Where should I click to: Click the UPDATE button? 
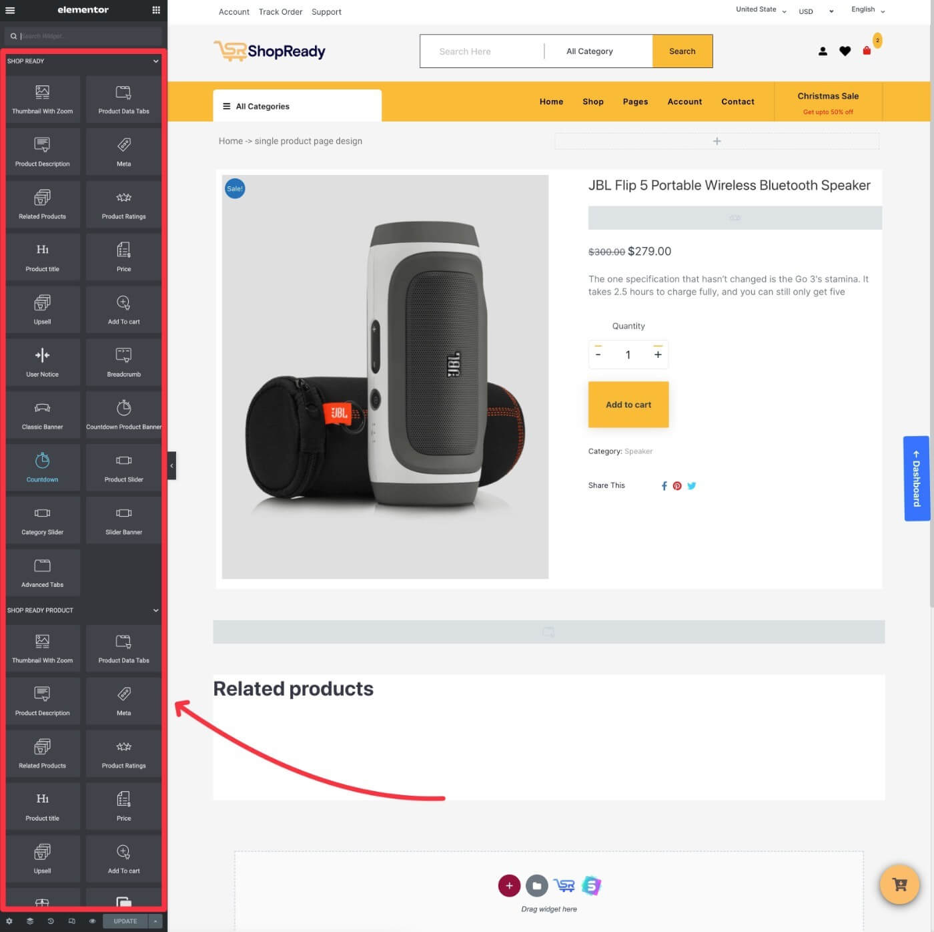[x=125, y=921]
